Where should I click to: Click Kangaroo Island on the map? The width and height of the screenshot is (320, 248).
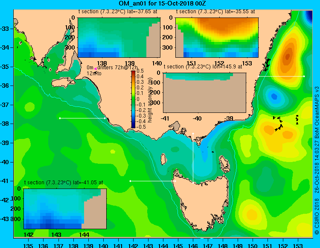pos(63,83)
